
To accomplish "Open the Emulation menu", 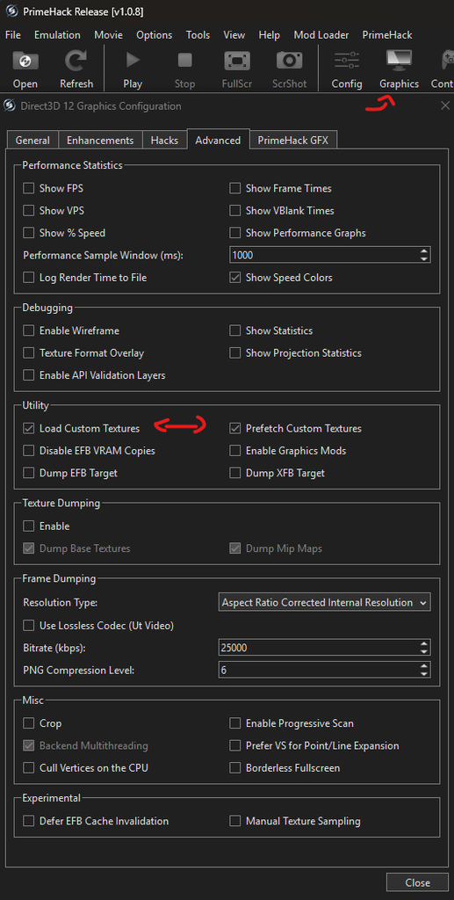I will (57, 35).
